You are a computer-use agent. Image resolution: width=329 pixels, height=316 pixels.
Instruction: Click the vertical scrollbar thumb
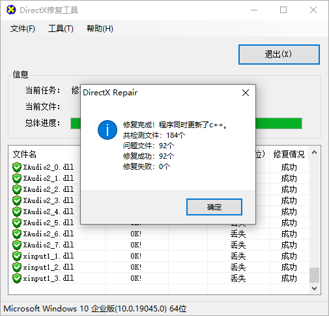click(314, 275)
